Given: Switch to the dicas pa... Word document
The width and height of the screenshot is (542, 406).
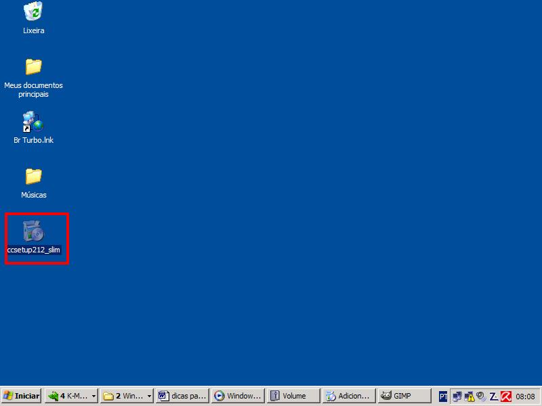Looking at the screenshot, I should pyautogui.click(x=182, y=396).
